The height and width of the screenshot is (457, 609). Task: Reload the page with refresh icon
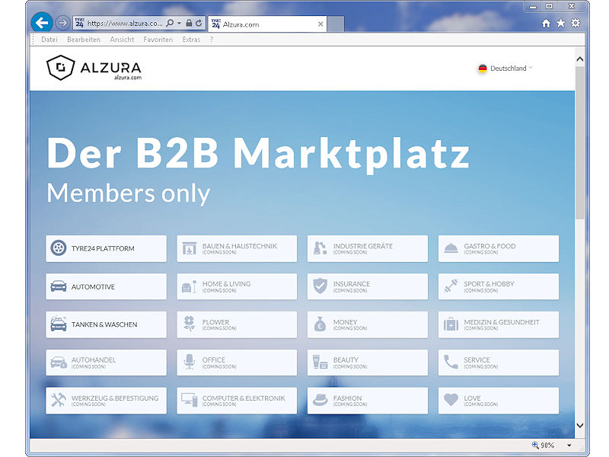tap(199, 23)
